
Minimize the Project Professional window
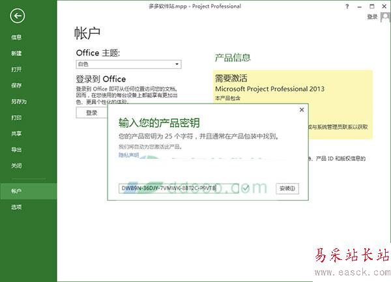pos(359,7)
